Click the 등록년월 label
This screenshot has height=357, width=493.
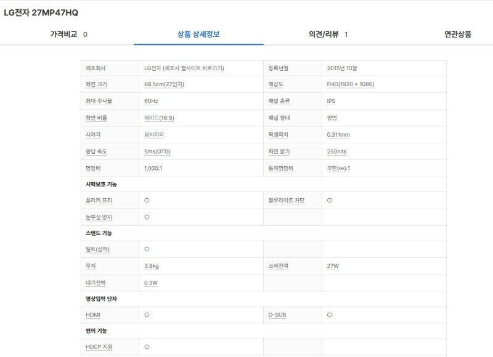click(279, 68)
